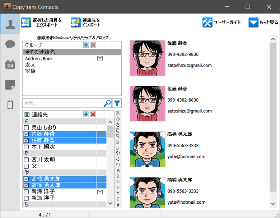The height and width of the screenshot is (218, 280).
Task: Toggle the select-all 連絡先 checkbox
Action: [x=27, y=115]
